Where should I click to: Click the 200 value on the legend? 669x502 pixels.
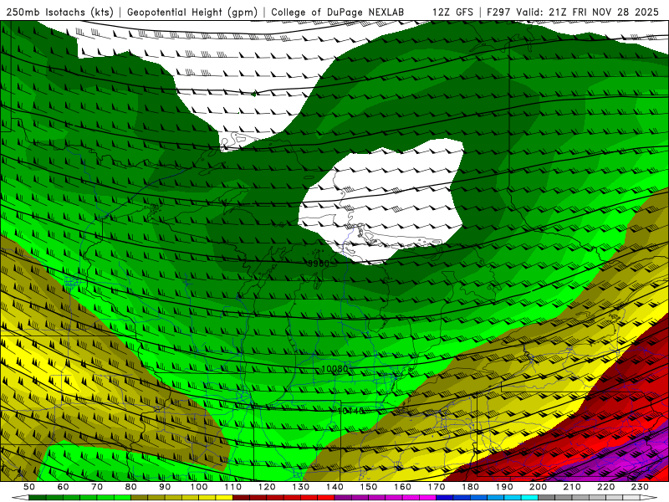[x=538, y=487]
